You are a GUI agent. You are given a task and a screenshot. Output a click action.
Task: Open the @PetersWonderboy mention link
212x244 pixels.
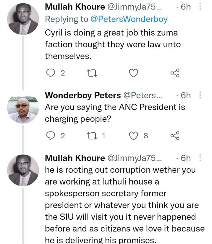point(129,19)
